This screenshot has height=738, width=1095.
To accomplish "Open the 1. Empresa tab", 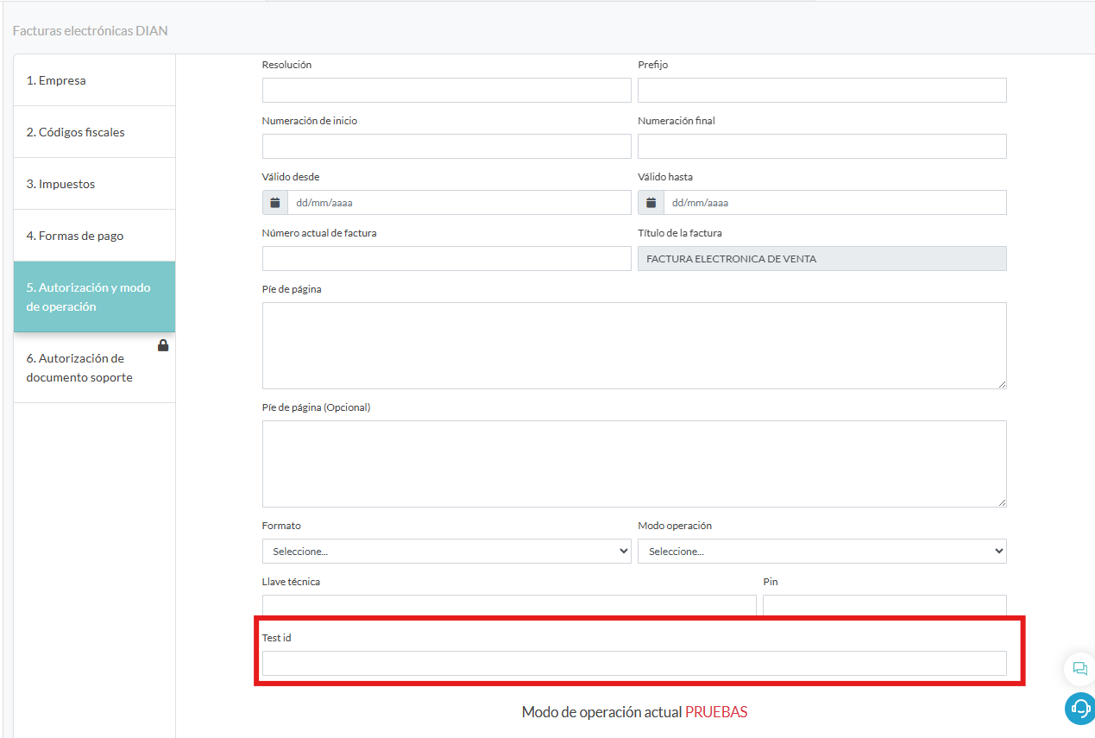I will coord(95,80).
